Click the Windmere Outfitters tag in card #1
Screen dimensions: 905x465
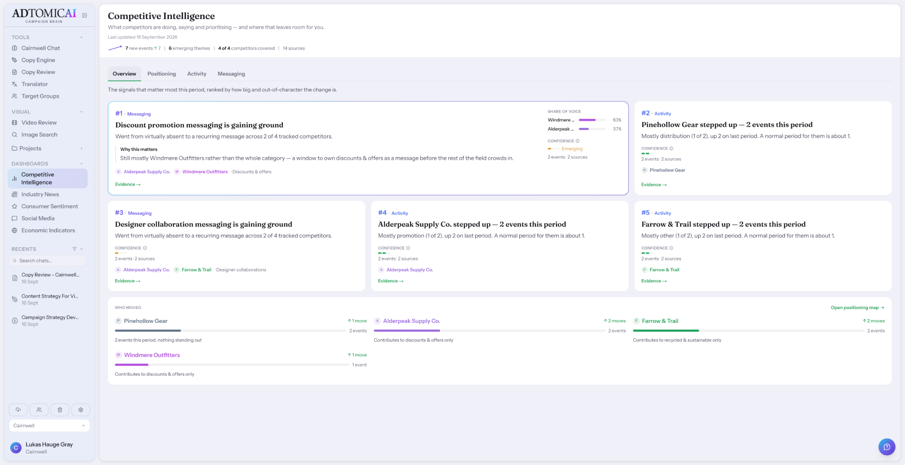pyautogui.click(x=201, y=172)
